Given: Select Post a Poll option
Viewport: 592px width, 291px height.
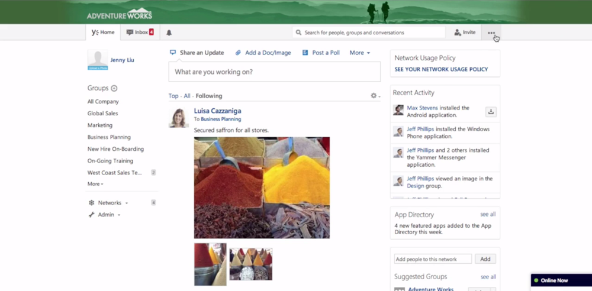Looking at the screenshot, I should tap(321, 53).
